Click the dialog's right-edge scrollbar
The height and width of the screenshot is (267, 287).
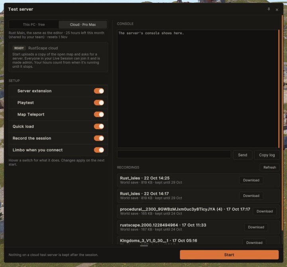pyautogui.click(x=283, y=123)
